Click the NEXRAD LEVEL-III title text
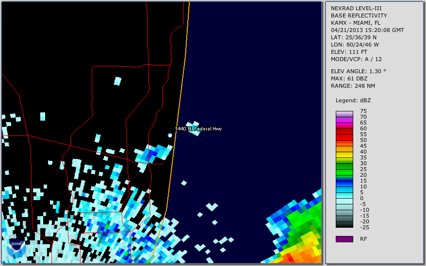This screenshot has width=426, height=266. [356, 8]
